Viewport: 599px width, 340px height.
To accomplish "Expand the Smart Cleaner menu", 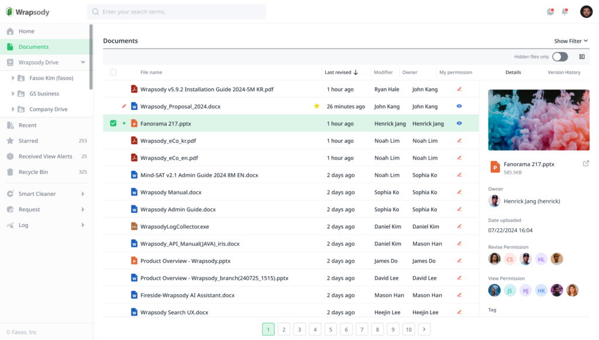I will [x=83, y=194].
